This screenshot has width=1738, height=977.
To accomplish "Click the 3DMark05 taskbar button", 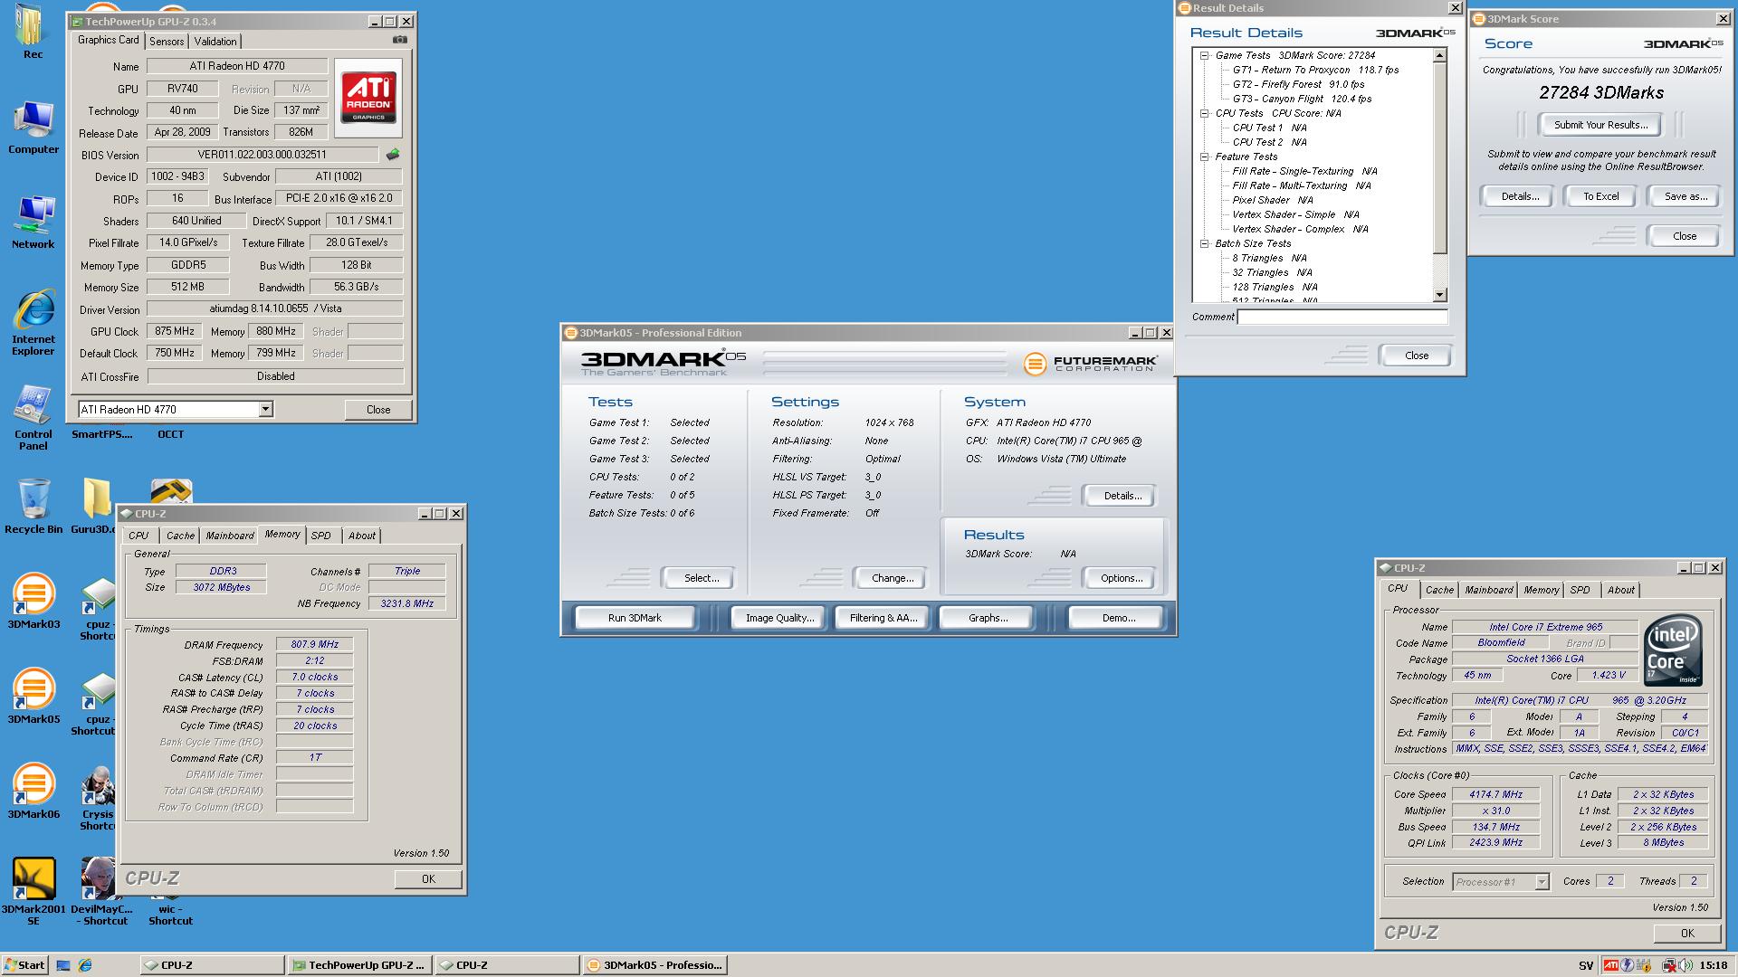I will click(655, 965).
